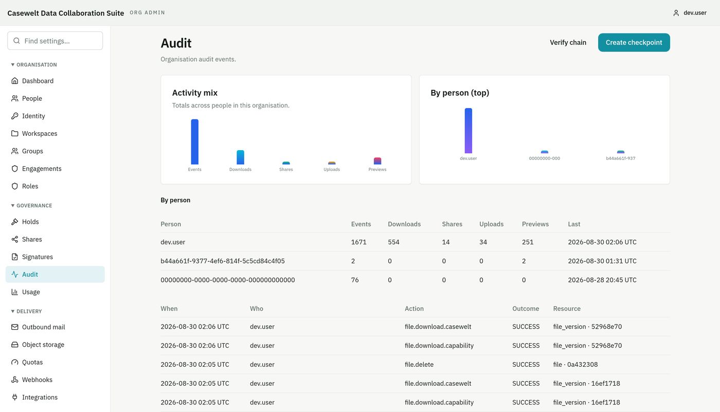Click the Roles shield icon
Image resolution: width=720 pixels, height=412 pixels.
(15, 186)
